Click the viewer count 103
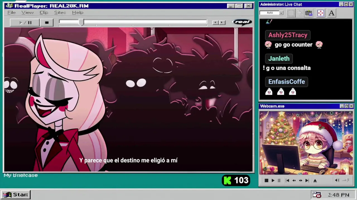This screenshot has height=200, width=357. (x=241, y=181)
